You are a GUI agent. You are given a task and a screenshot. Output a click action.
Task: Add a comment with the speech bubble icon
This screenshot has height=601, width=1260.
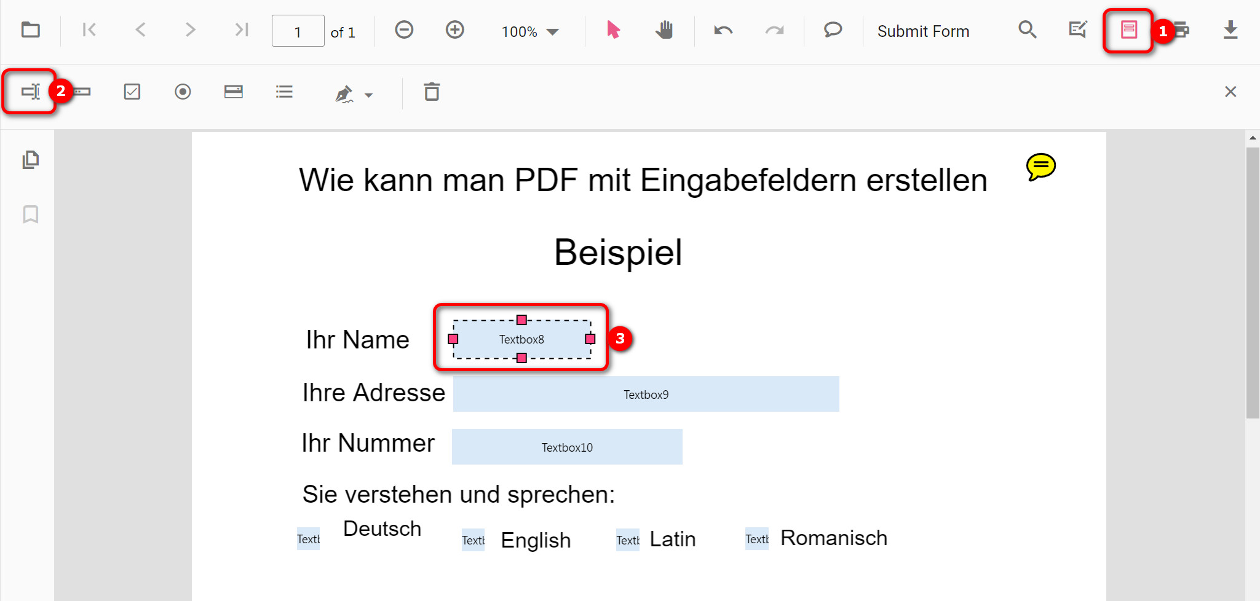point(833,29)
